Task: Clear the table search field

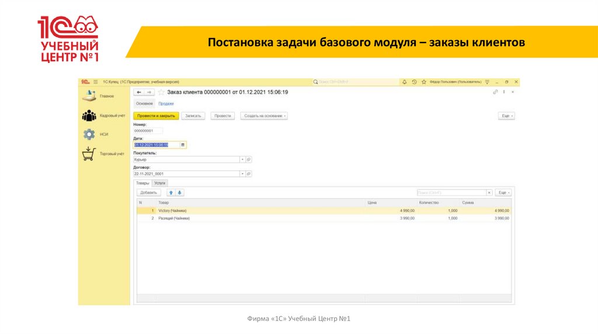Action: click(x=489, y=193)
